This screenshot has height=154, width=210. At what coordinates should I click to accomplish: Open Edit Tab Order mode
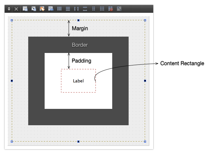pos(51,9)
